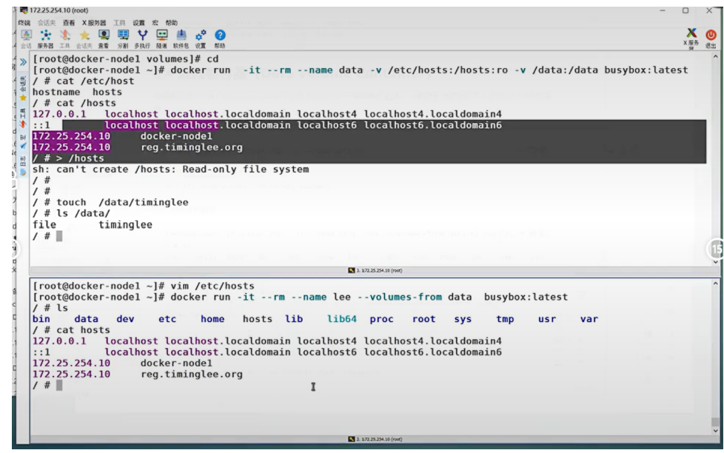Click the lower terminal scrollbar thumb
724x453 pixels.
coord(715,422)
